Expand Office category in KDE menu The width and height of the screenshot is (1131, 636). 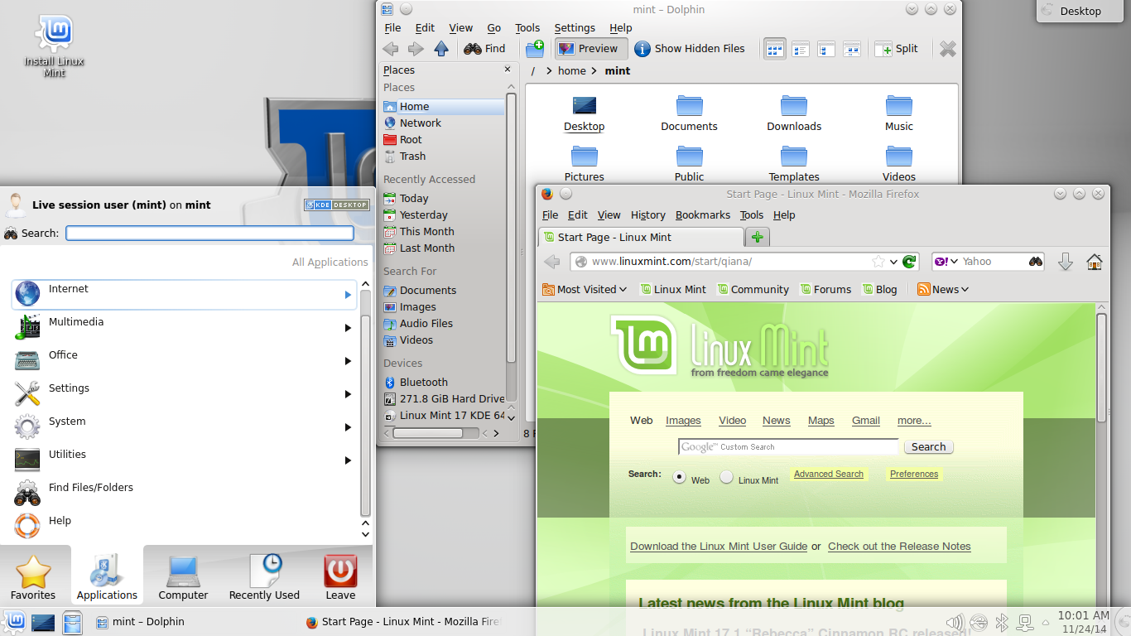click(x=184, y=360)
